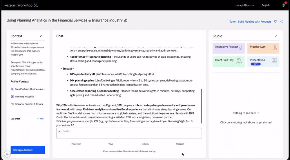Select the Industry suggestion tab
This screenshot has width=290, height=160.
coord(145,144)
